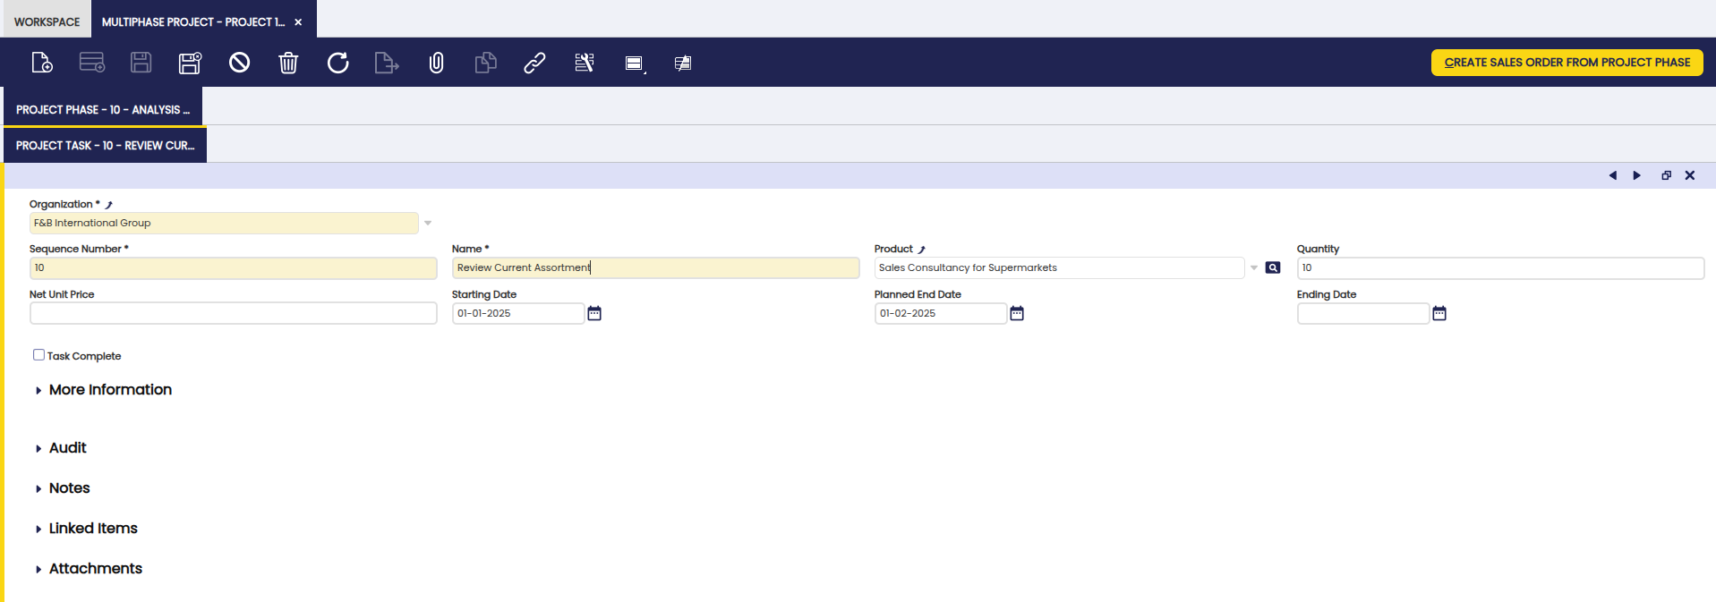Cancel changes with the undo icon

(x=239, y=63)
